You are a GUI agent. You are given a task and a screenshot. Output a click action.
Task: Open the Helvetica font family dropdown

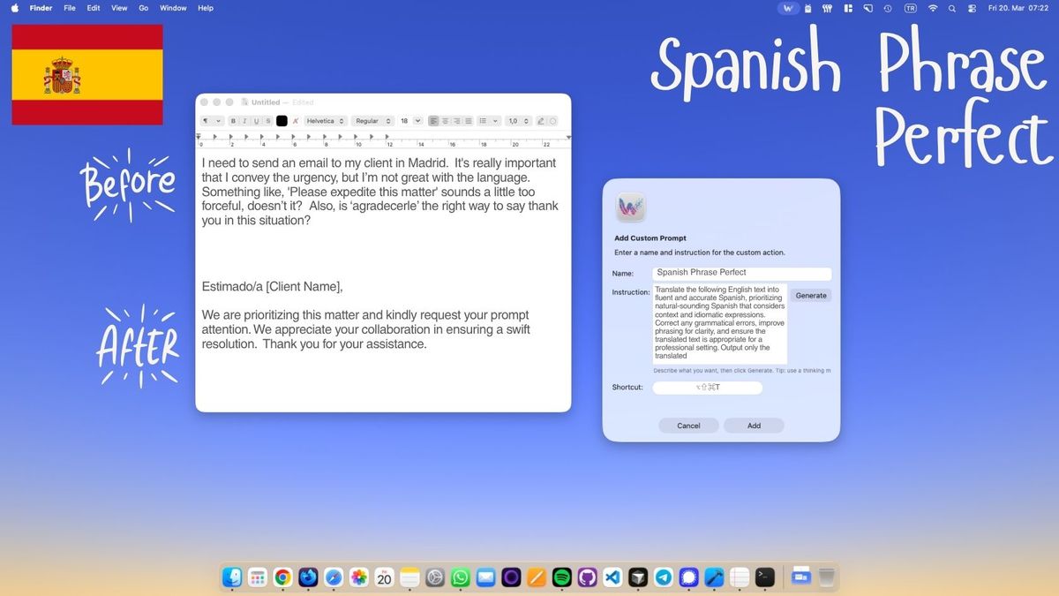(326, 121)
